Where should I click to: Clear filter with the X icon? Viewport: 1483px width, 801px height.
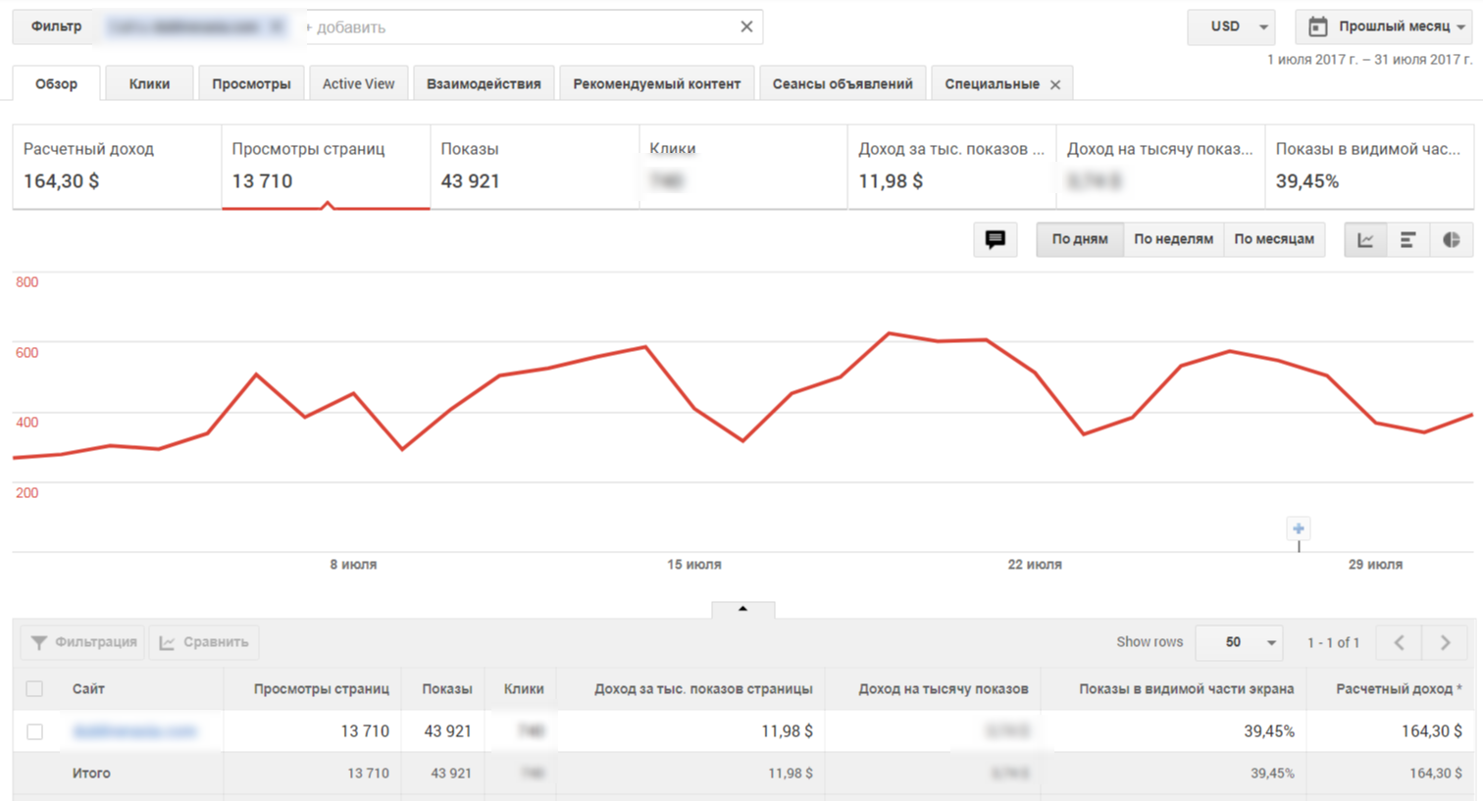tap(746, 26)
